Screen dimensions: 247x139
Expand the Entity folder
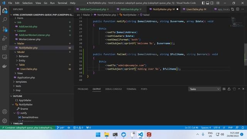[17, 61]
